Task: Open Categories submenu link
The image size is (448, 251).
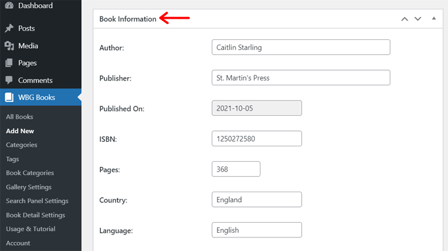Action: click(22, 145)
